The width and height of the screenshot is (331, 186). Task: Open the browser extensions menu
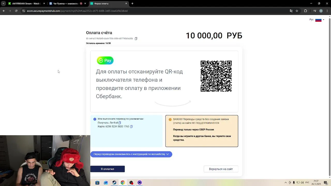(x=305, y=11)
